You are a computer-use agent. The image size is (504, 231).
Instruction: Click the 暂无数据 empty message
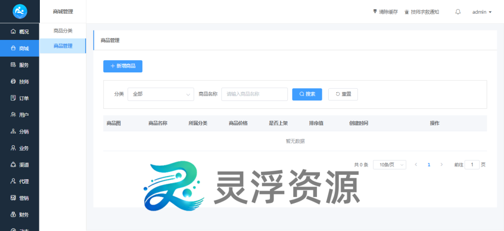click(x=295, y=141)
